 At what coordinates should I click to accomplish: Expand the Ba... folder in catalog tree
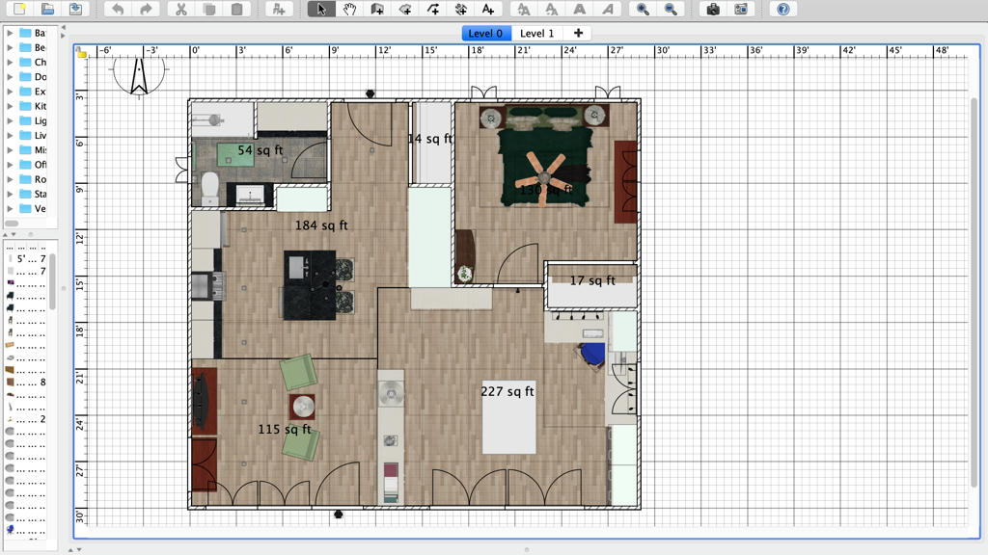(x=10, y=33)
